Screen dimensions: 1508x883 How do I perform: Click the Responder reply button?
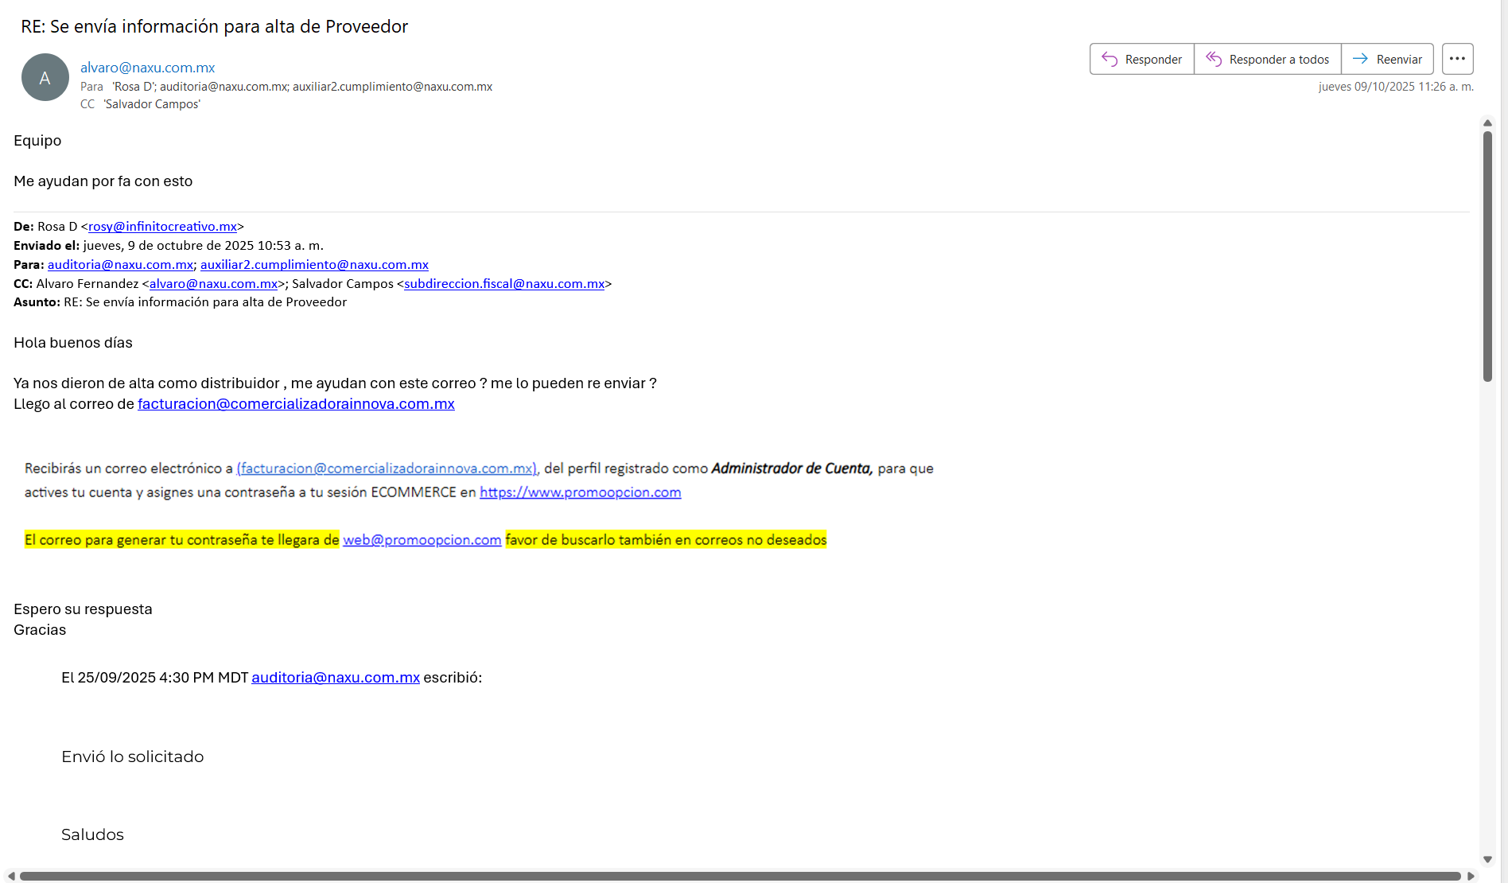point(1141,59)
